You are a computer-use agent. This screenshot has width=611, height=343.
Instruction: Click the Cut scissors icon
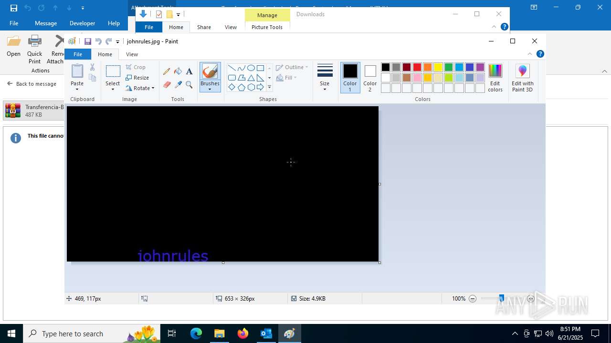tap(93, 67)
